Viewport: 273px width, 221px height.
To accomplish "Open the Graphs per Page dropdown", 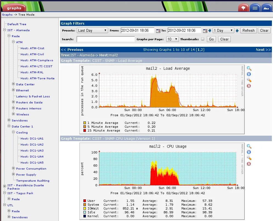I will click(x=172, y=39).
